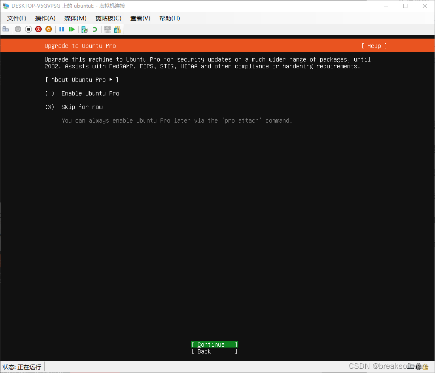Select the Skip for now radio option

point(74,107)
